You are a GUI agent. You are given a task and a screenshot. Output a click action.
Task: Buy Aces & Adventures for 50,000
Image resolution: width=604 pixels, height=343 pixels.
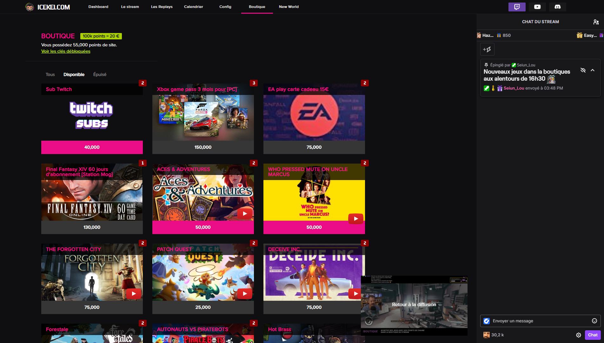(x=203, y=227)
